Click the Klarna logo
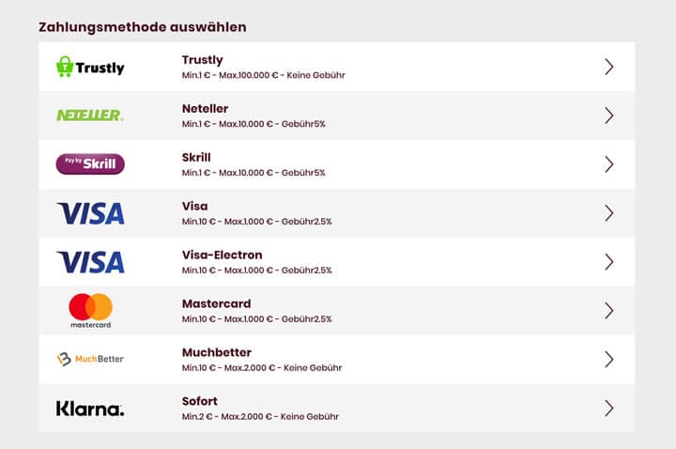Screen dimensions: 676x449 coord(90,409)
